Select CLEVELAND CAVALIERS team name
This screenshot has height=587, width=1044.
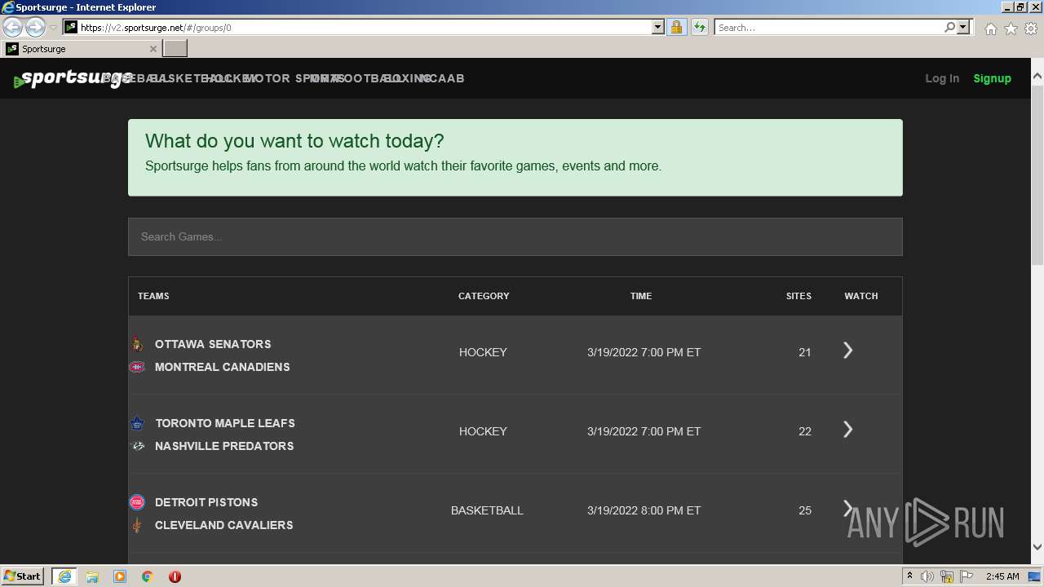pyautogui.click(x=223, y=525)
